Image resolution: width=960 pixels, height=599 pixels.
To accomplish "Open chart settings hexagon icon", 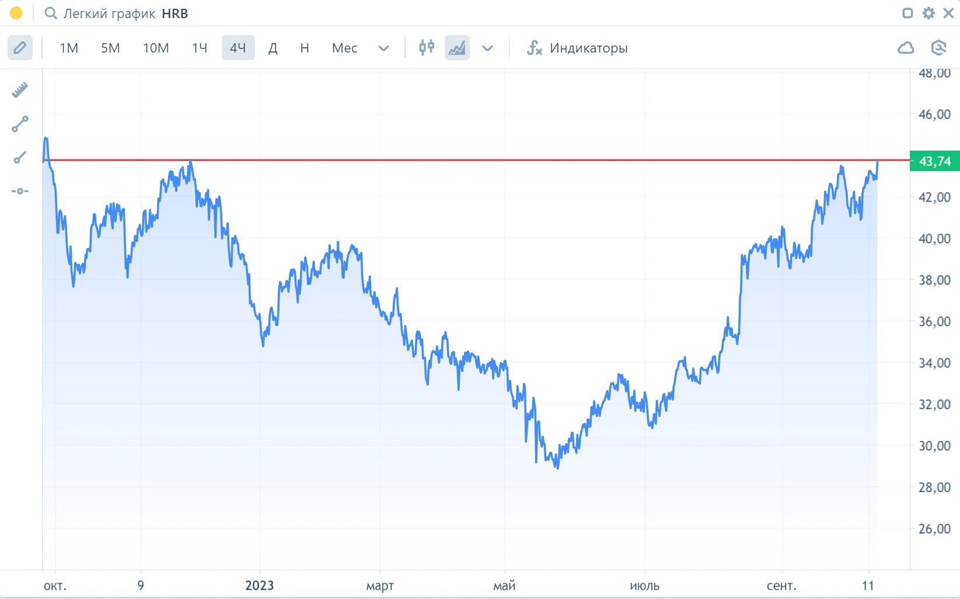I will pyautogui.click(x=938, y=48).
